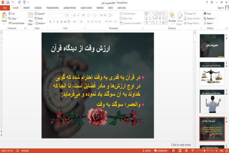Click Increase Font Size icon

coord(74,15)
